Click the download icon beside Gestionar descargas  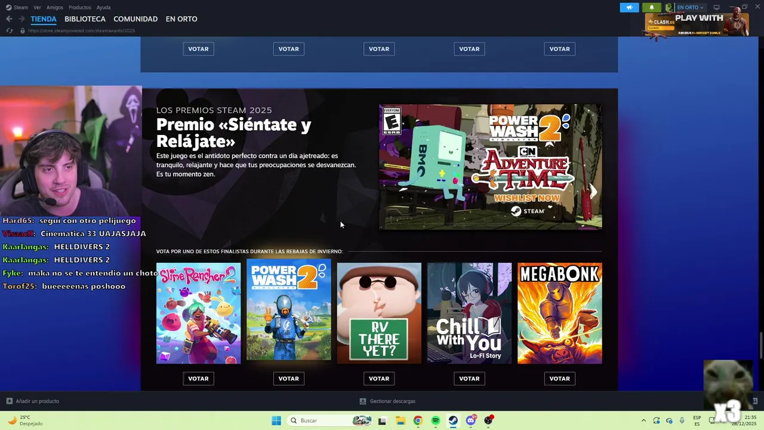tap(363, 401)
